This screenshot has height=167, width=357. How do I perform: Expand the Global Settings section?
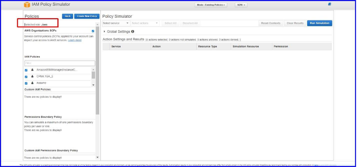pos(104,32)
